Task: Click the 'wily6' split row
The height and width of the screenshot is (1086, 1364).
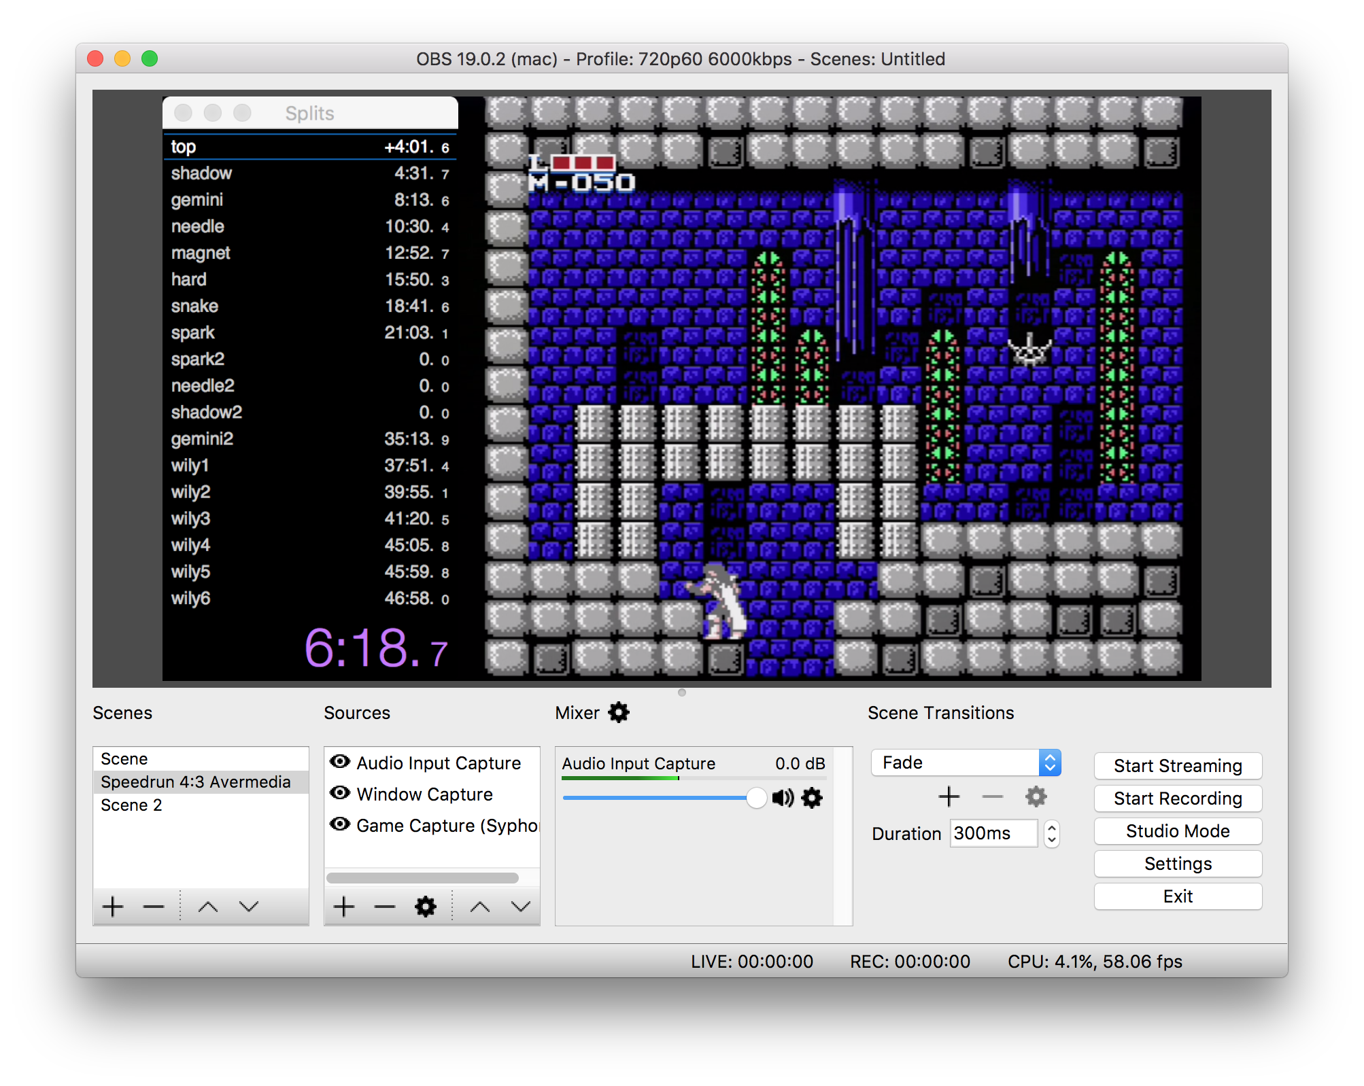Action: tap(310, 598)
